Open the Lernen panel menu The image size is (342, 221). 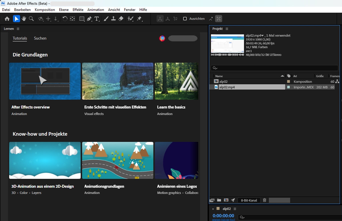(x=18, y=29)
